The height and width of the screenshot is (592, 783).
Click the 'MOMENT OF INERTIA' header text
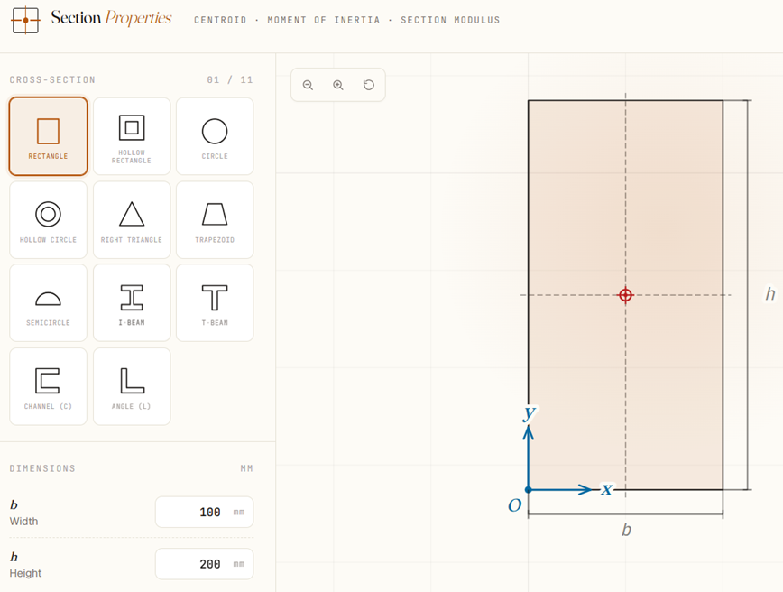pyautogui.click(x=324, y=20)
